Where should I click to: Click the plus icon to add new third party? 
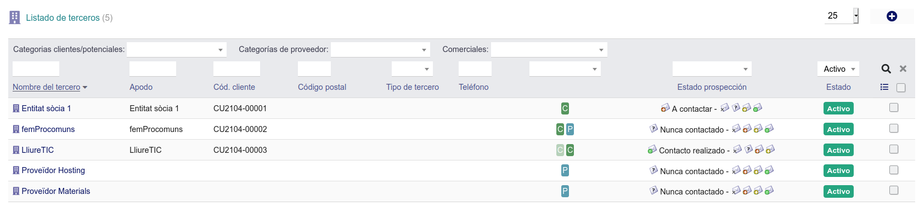tap(892, 16)
